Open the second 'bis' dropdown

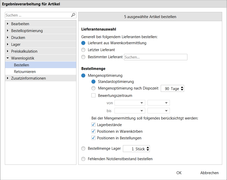158,111
